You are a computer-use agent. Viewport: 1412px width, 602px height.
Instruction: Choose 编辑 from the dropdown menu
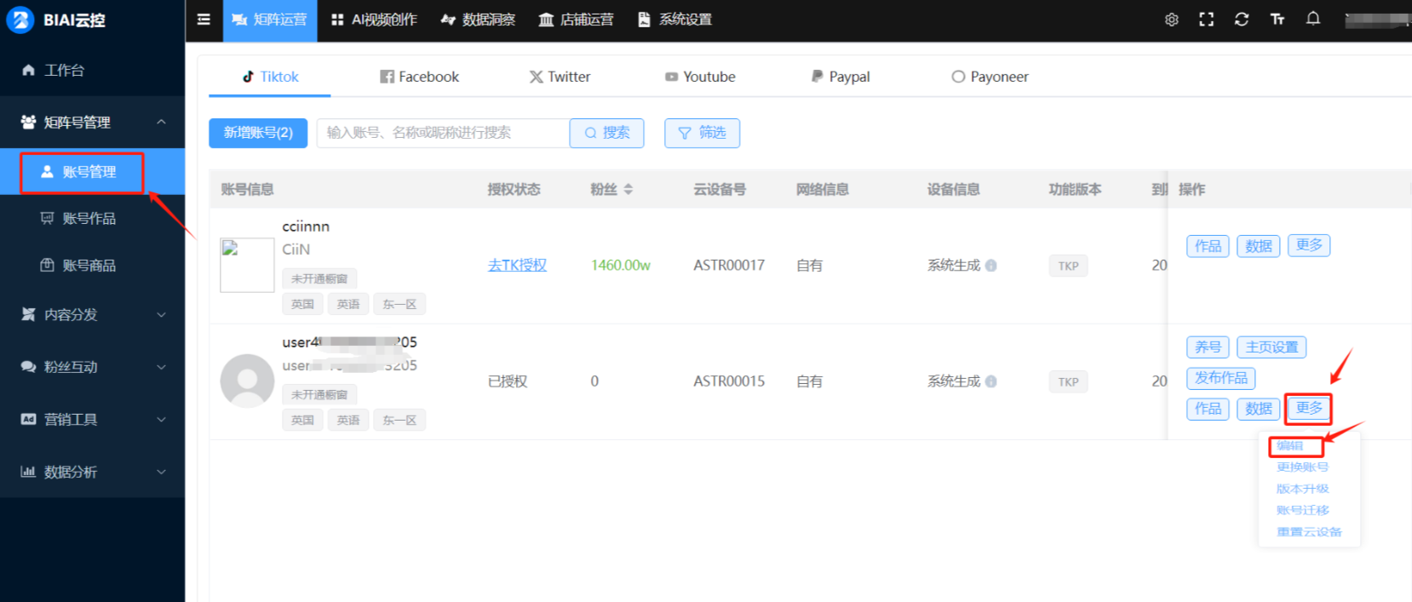[1290, 445]
